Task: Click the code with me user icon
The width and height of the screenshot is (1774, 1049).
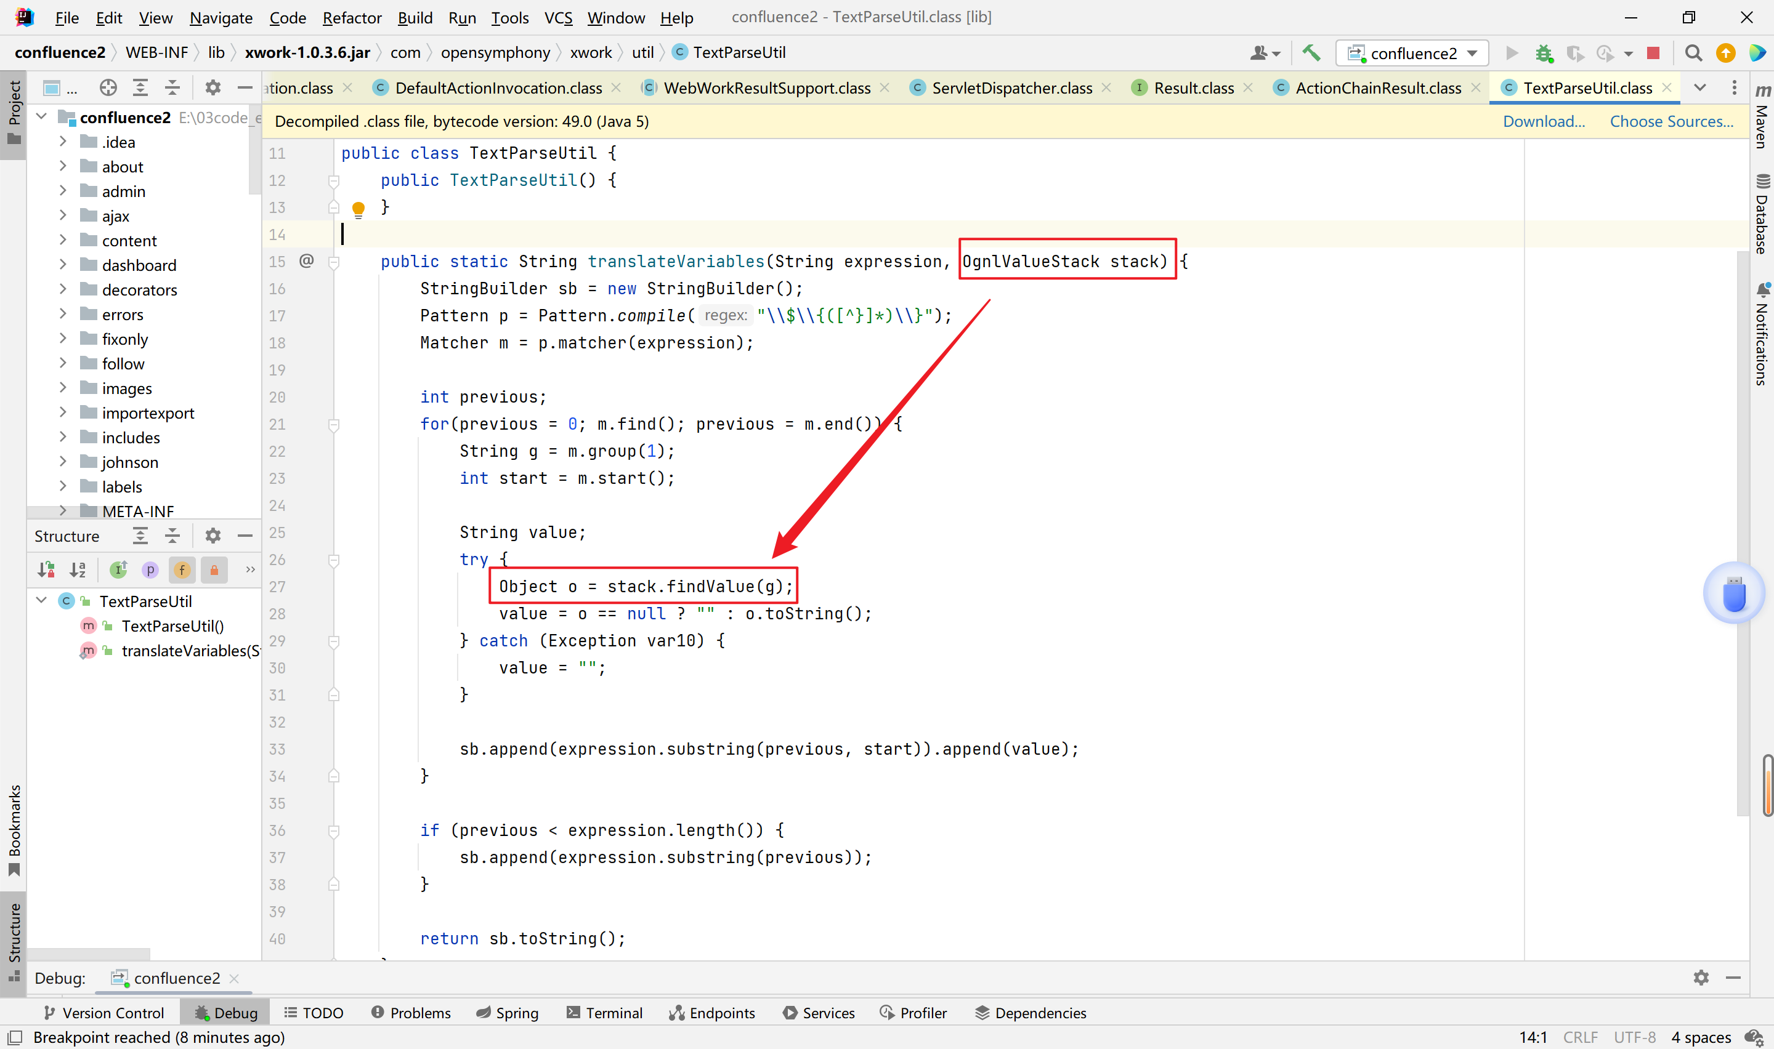Action: [1264, 53]
